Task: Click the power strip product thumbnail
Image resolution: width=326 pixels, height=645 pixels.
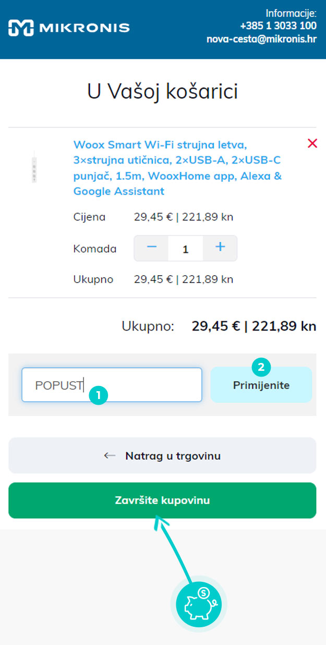Action: (34, 167)
